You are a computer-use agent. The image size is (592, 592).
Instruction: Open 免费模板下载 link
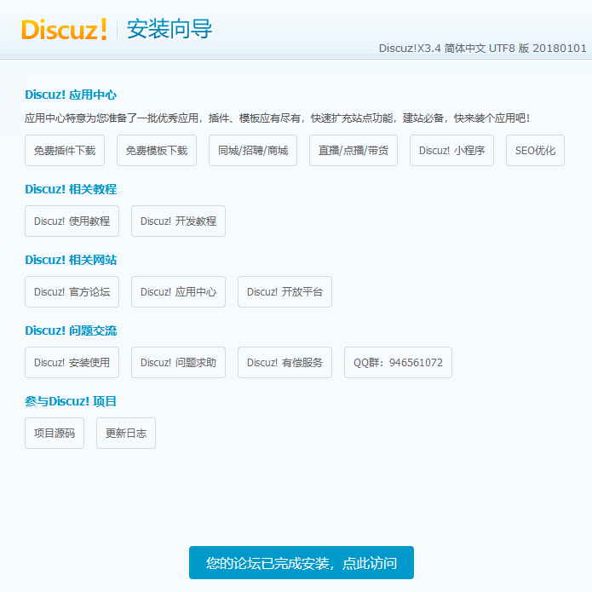coord(157,150)
